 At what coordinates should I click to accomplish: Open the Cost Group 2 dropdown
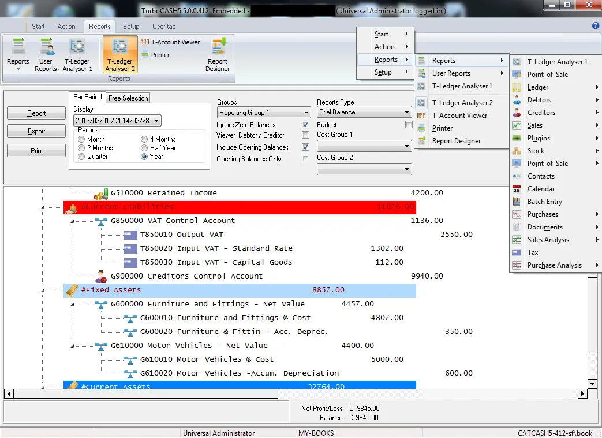pos(364,169)
